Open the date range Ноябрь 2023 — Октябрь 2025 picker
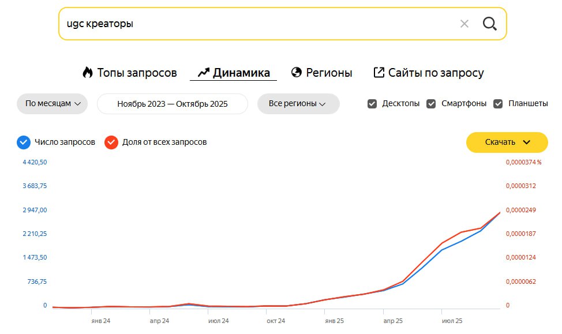The height and width of the screenshot is (334, 562). coord(172,104)
